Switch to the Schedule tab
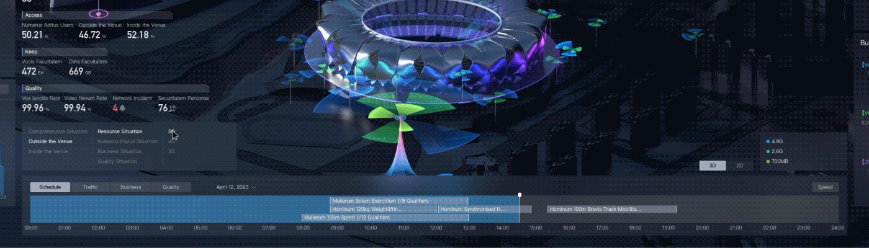This screenshot has width=869, height=248. tap(50, 187)
